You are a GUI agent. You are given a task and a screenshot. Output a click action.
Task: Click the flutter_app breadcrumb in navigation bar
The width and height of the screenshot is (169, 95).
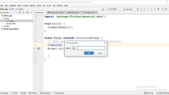tap(4, 9)
